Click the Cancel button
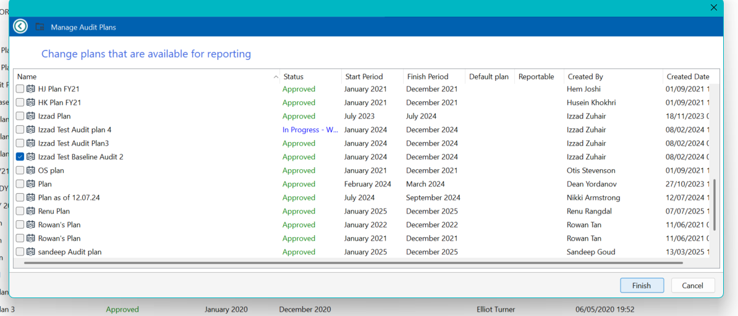 [692, 285]
